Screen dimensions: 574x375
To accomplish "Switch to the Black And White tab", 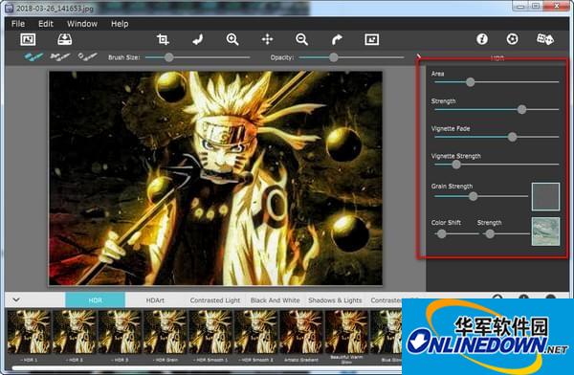I will coord(276,300).
